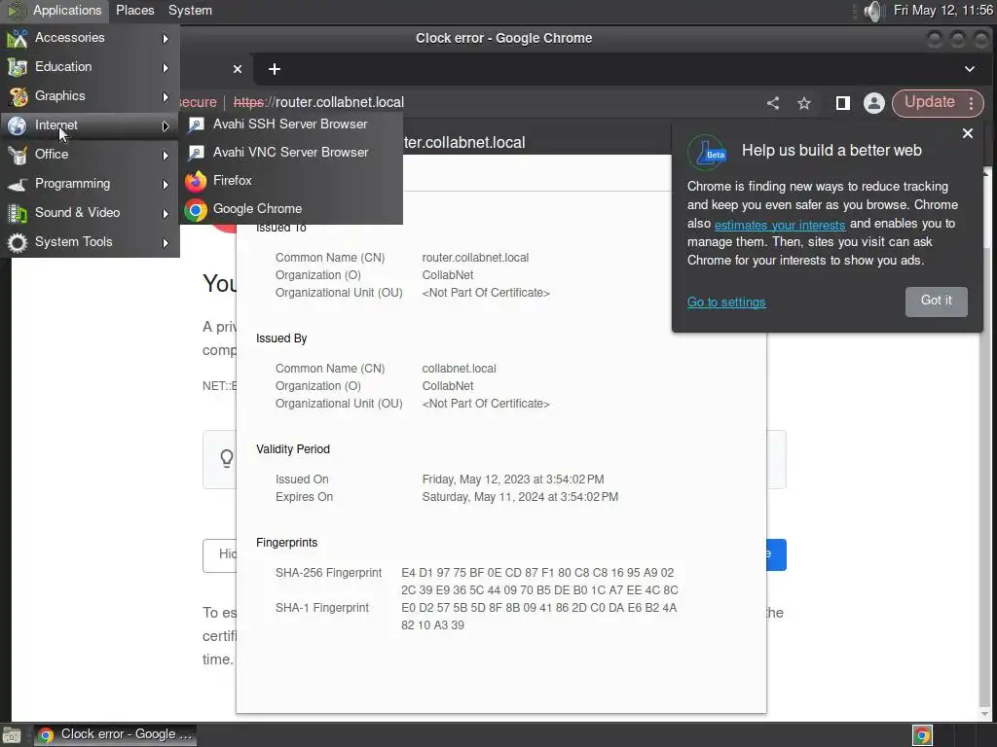The image size is (997, 747).
Task: Click the Education category icon
Action: click(x=18, y=67)
